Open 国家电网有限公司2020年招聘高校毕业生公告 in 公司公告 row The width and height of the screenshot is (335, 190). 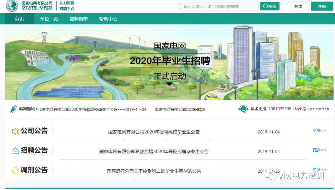(x=154, y=132)
